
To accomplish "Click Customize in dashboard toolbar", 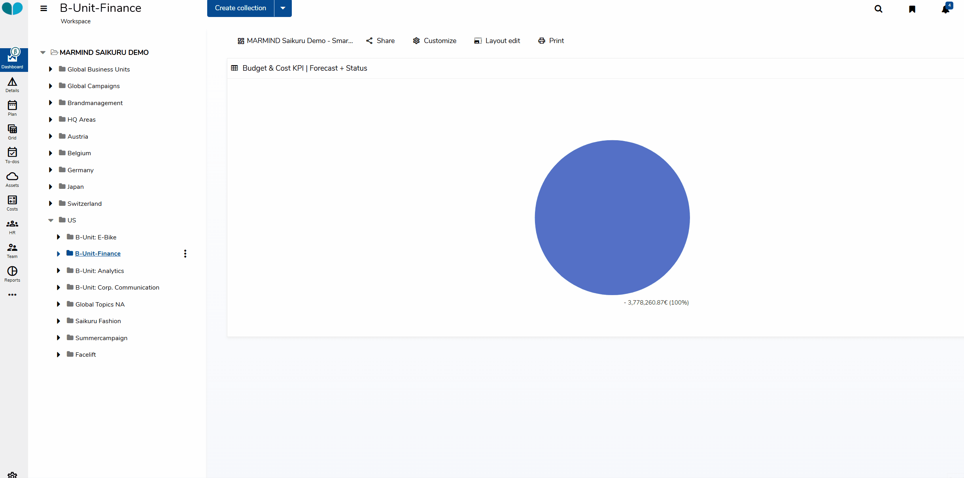I will click(x=435, y=41).
